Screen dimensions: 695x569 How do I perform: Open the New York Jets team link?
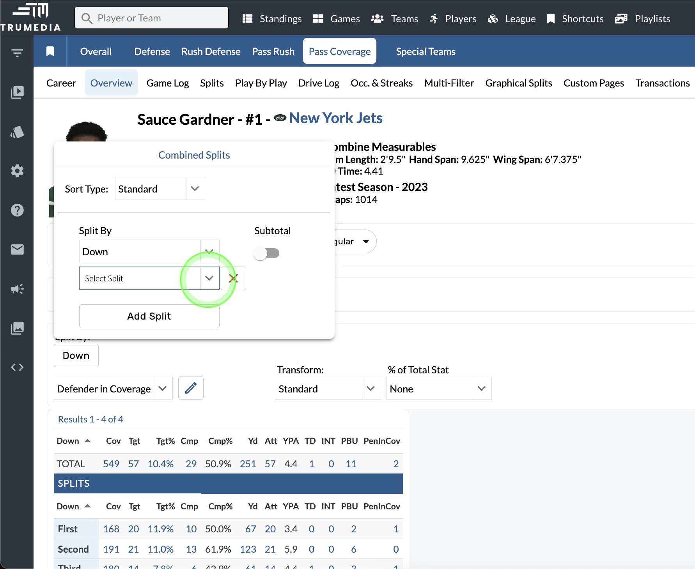coord(335,118)
